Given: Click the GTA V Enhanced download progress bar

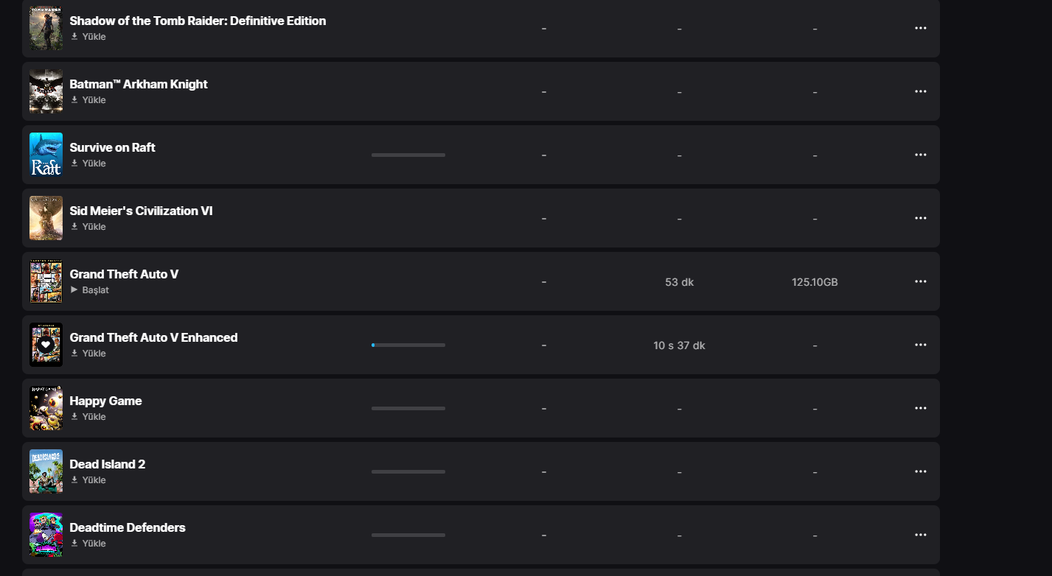Looking at the screenshot, I should coord(408,345).
